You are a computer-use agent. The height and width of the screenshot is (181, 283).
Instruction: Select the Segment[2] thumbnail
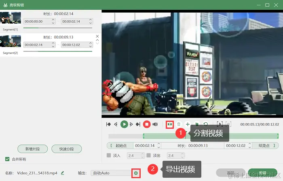coord(11,41)
